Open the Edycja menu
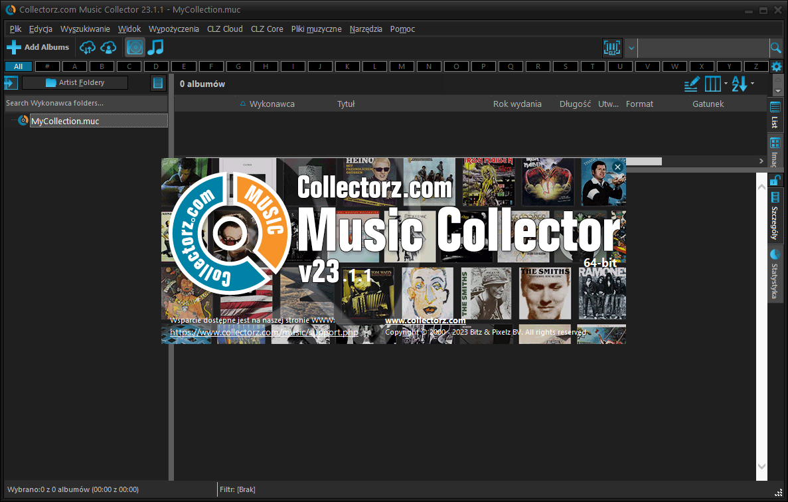This screenshot has width=788, height=502. [40, 29]
